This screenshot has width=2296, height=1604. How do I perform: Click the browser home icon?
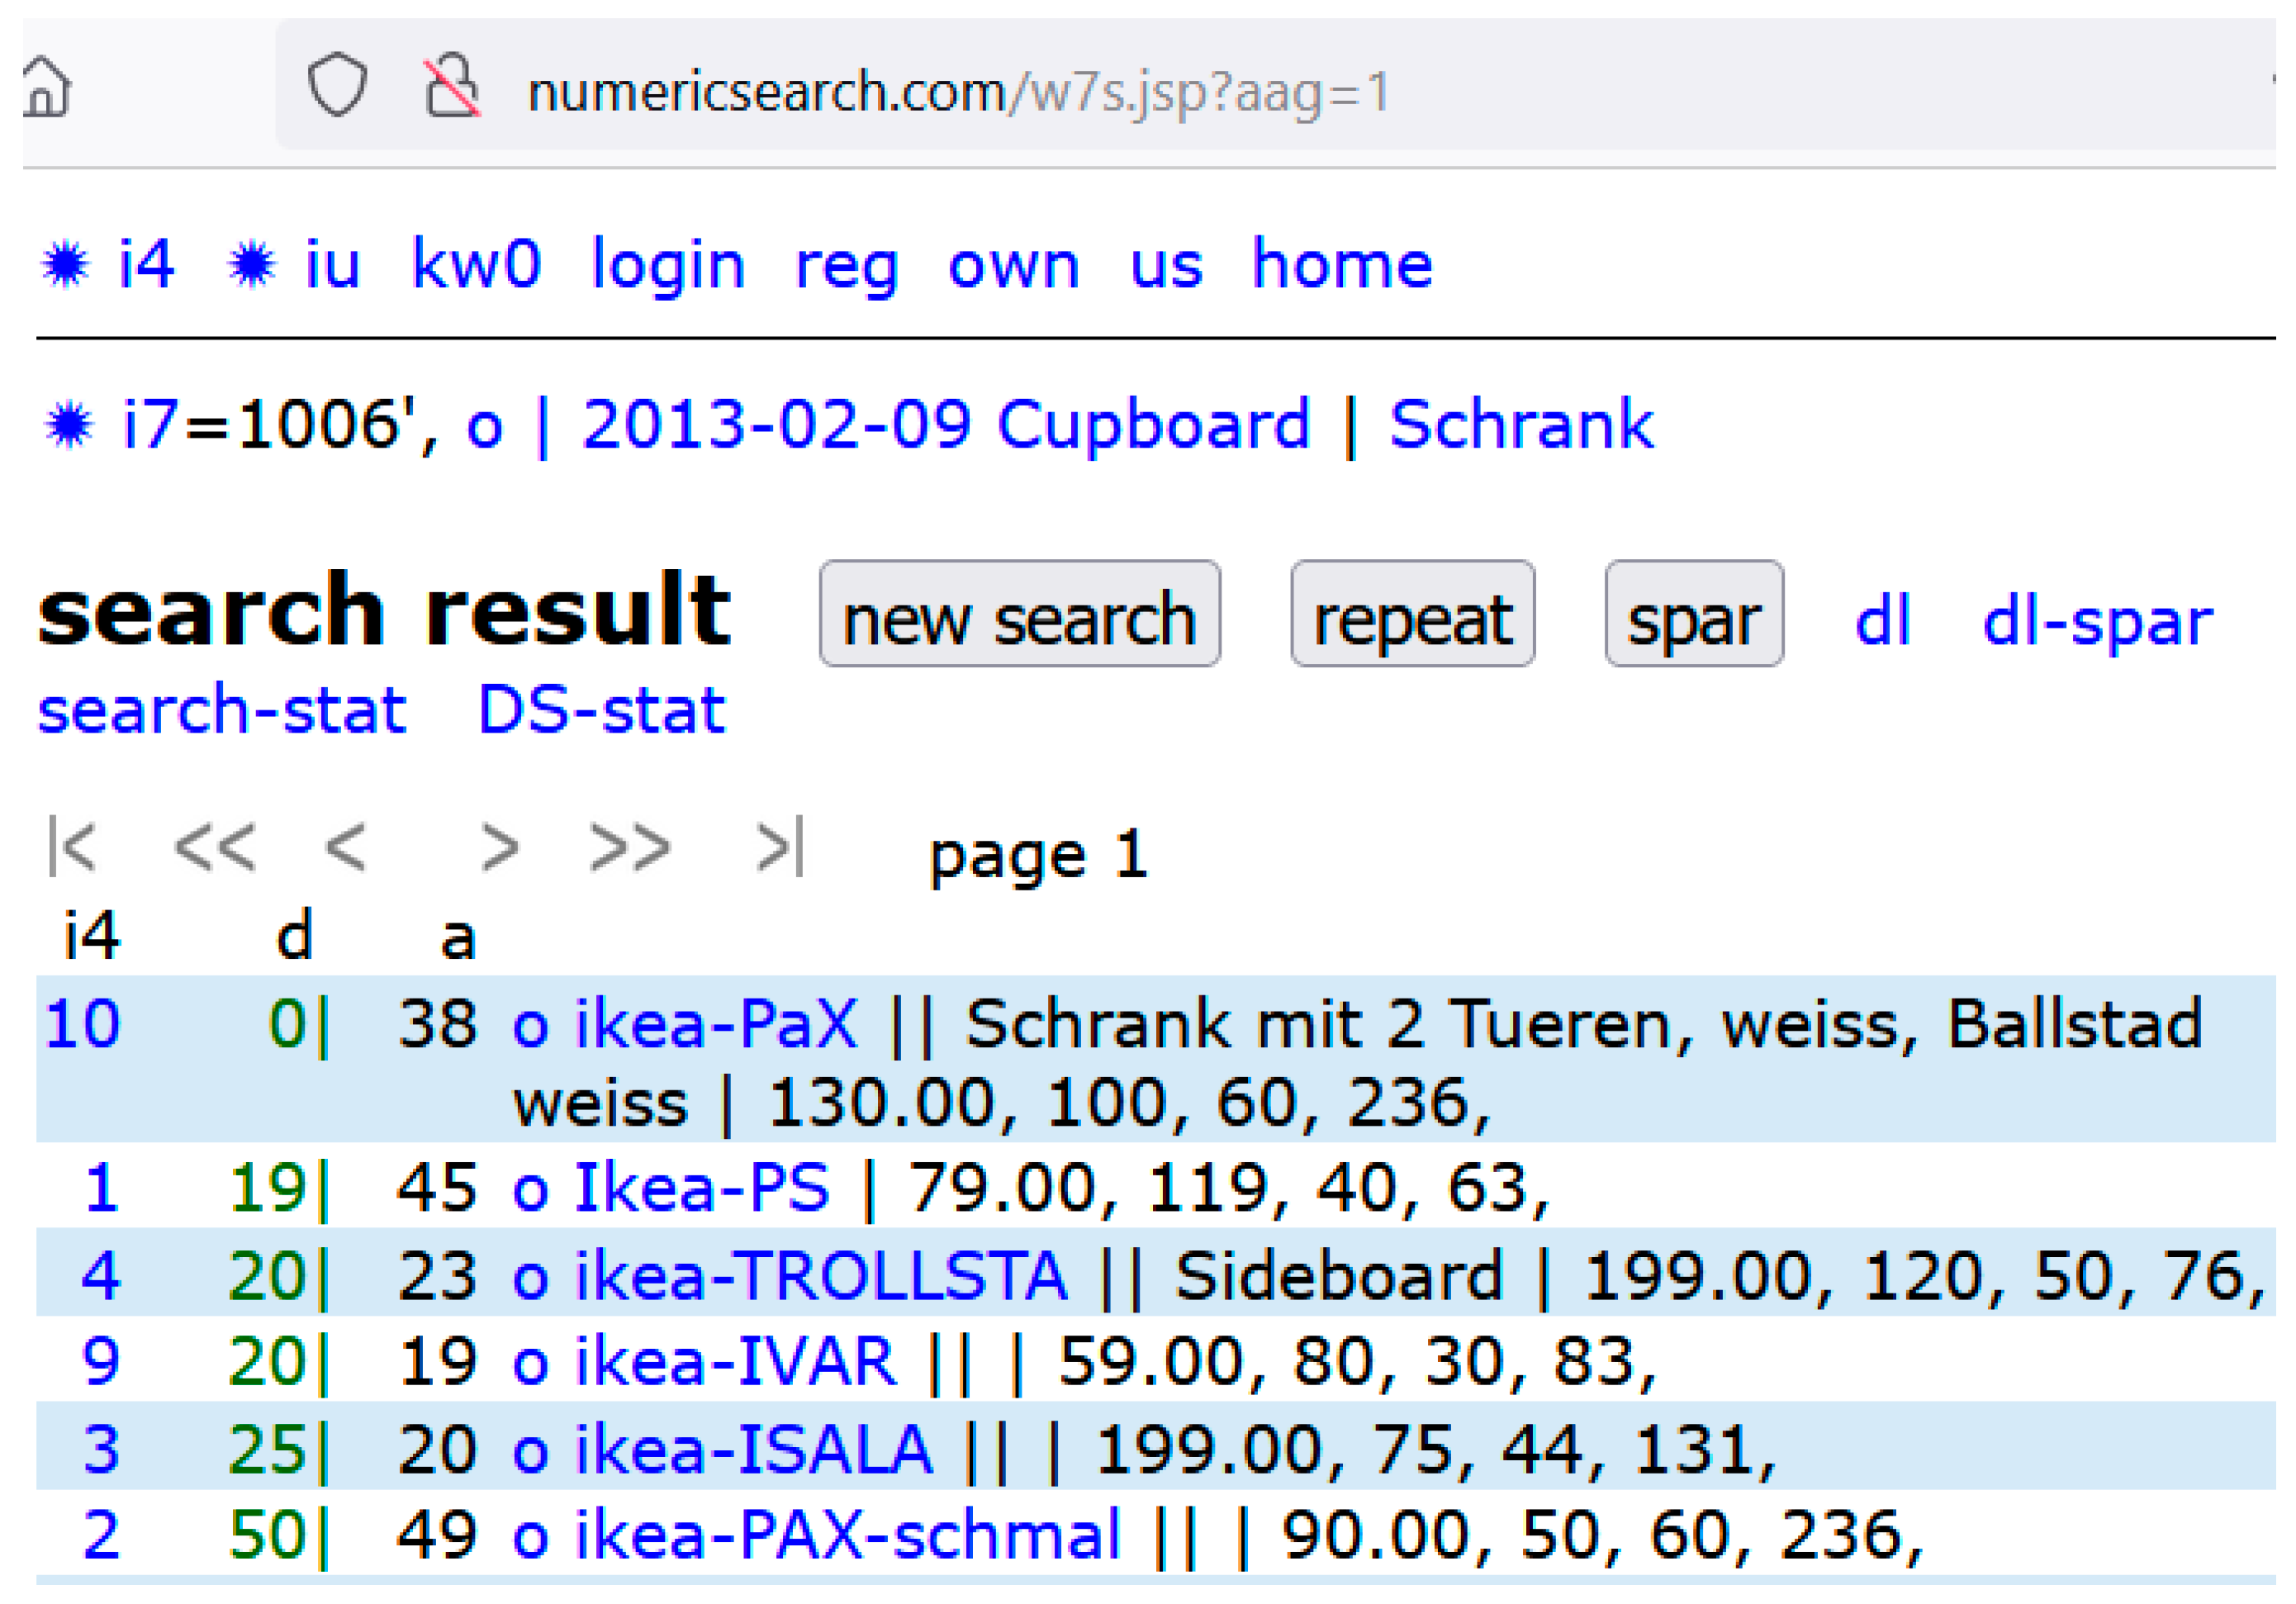click(x=46, y=88)
